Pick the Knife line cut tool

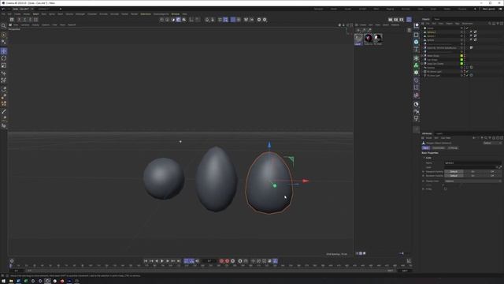(4, 111)
